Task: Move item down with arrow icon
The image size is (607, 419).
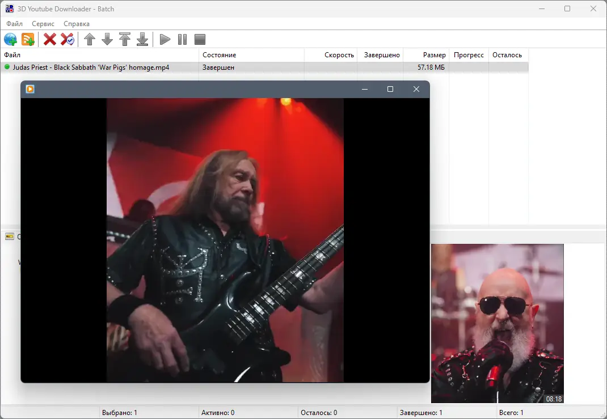Action: [x=107, y=40]
